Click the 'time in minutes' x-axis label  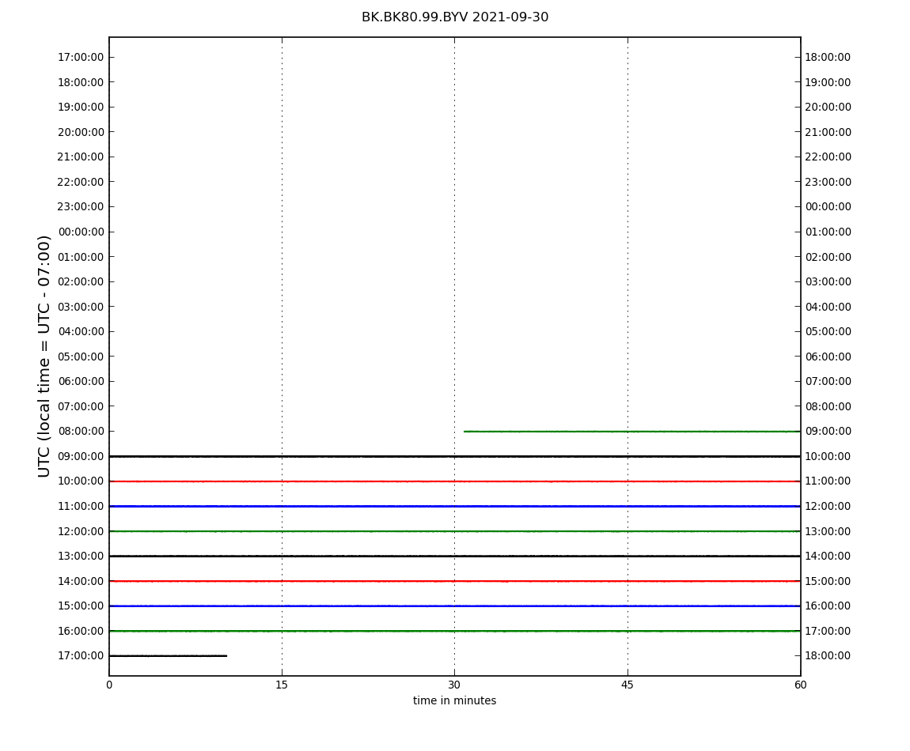point(454,700)
